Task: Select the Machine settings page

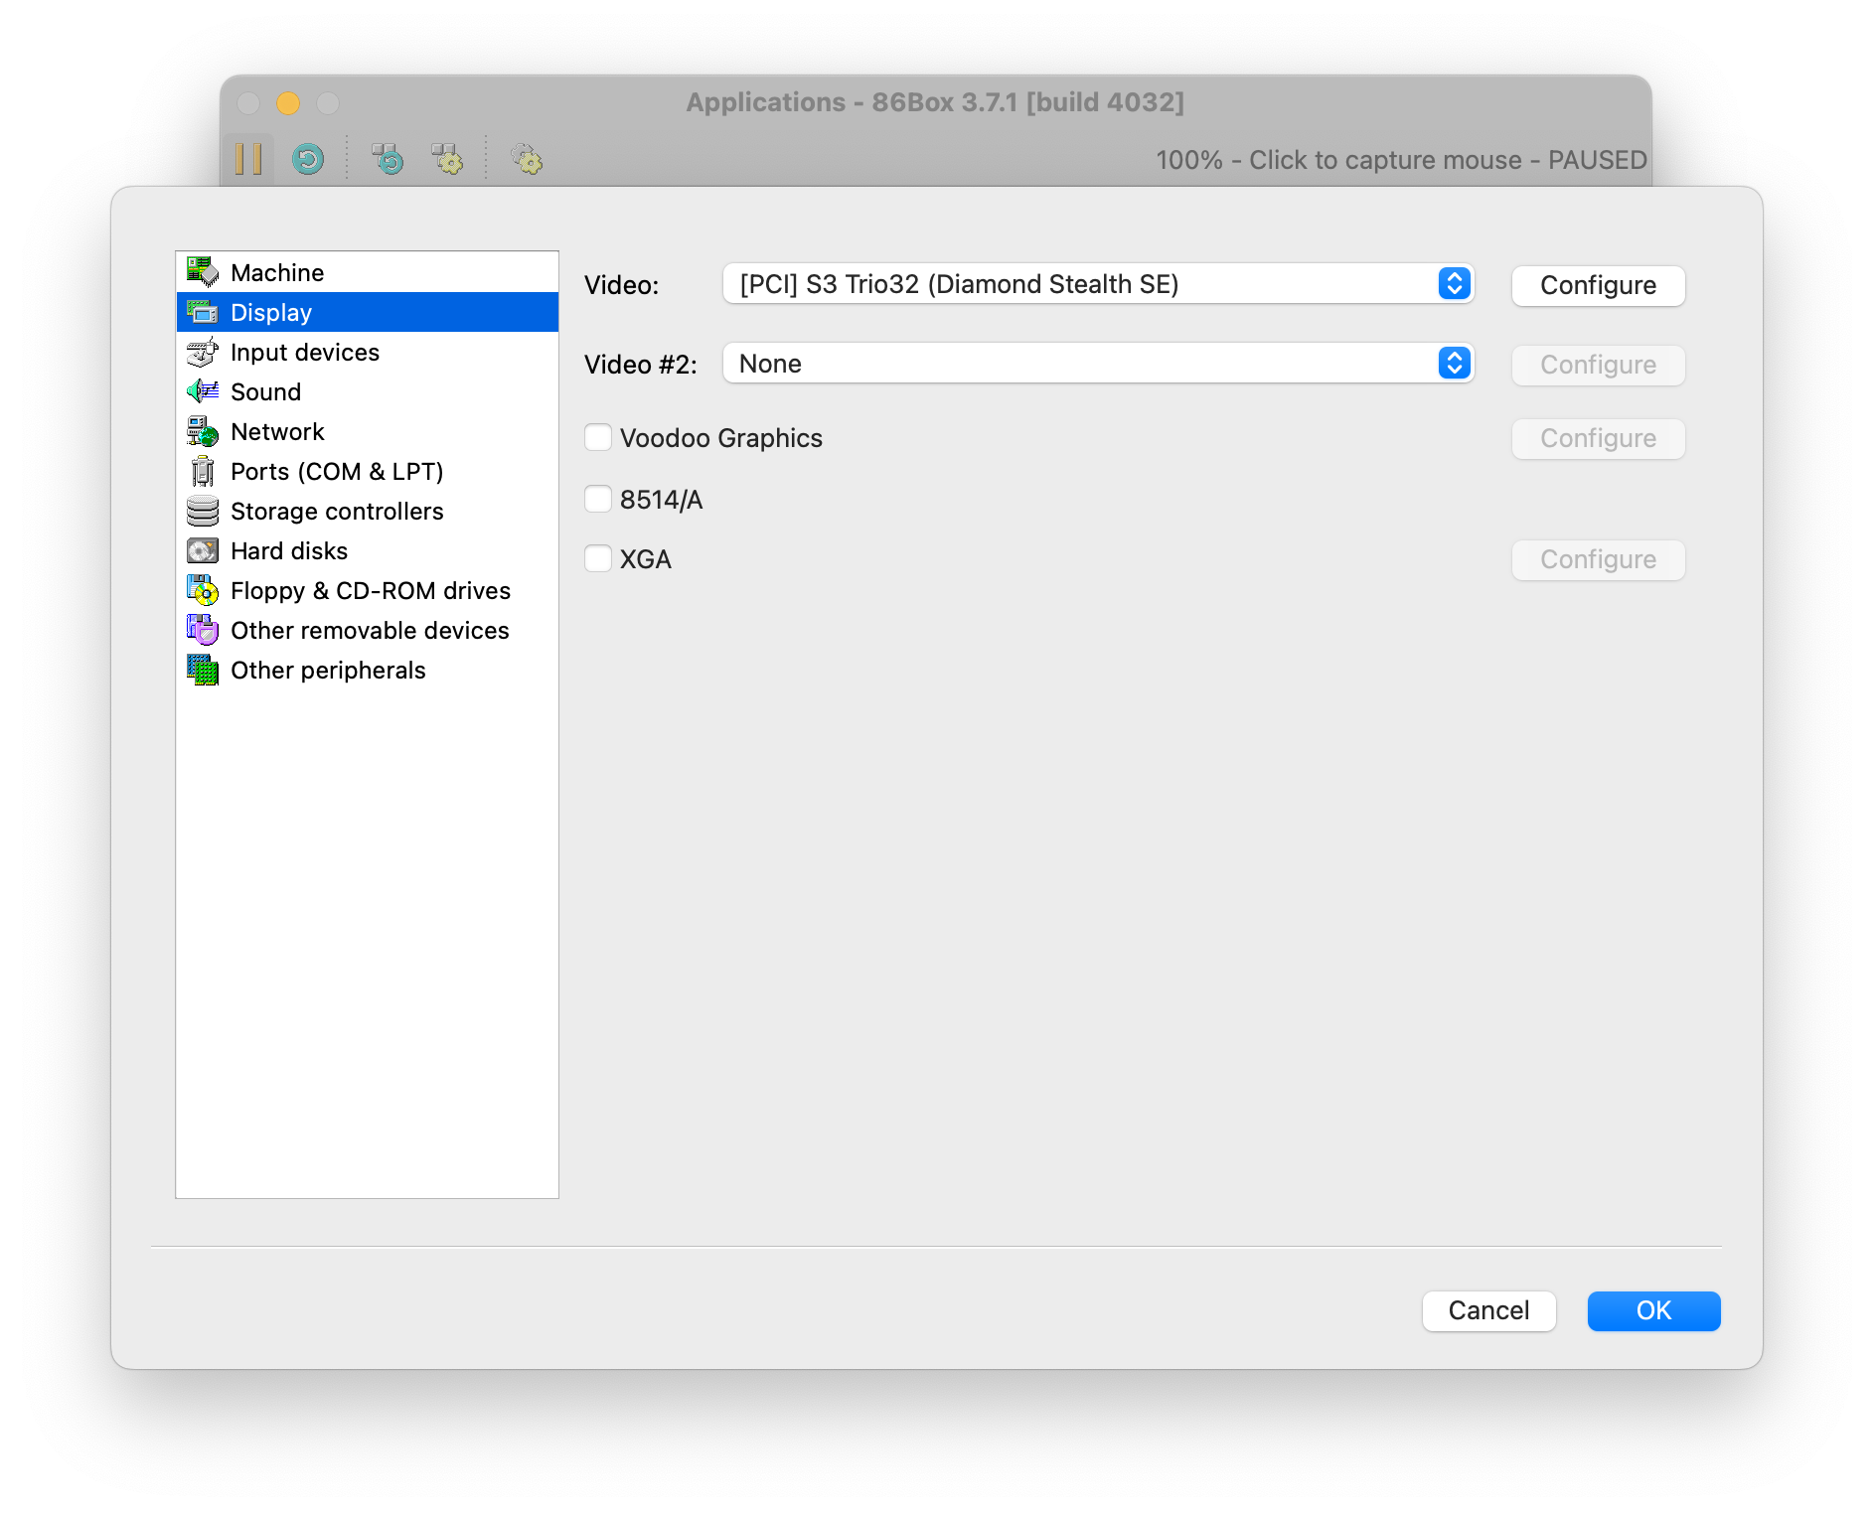Action: 367,272
